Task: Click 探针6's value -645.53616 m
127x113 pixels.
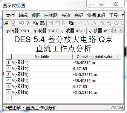Action: 95,93
